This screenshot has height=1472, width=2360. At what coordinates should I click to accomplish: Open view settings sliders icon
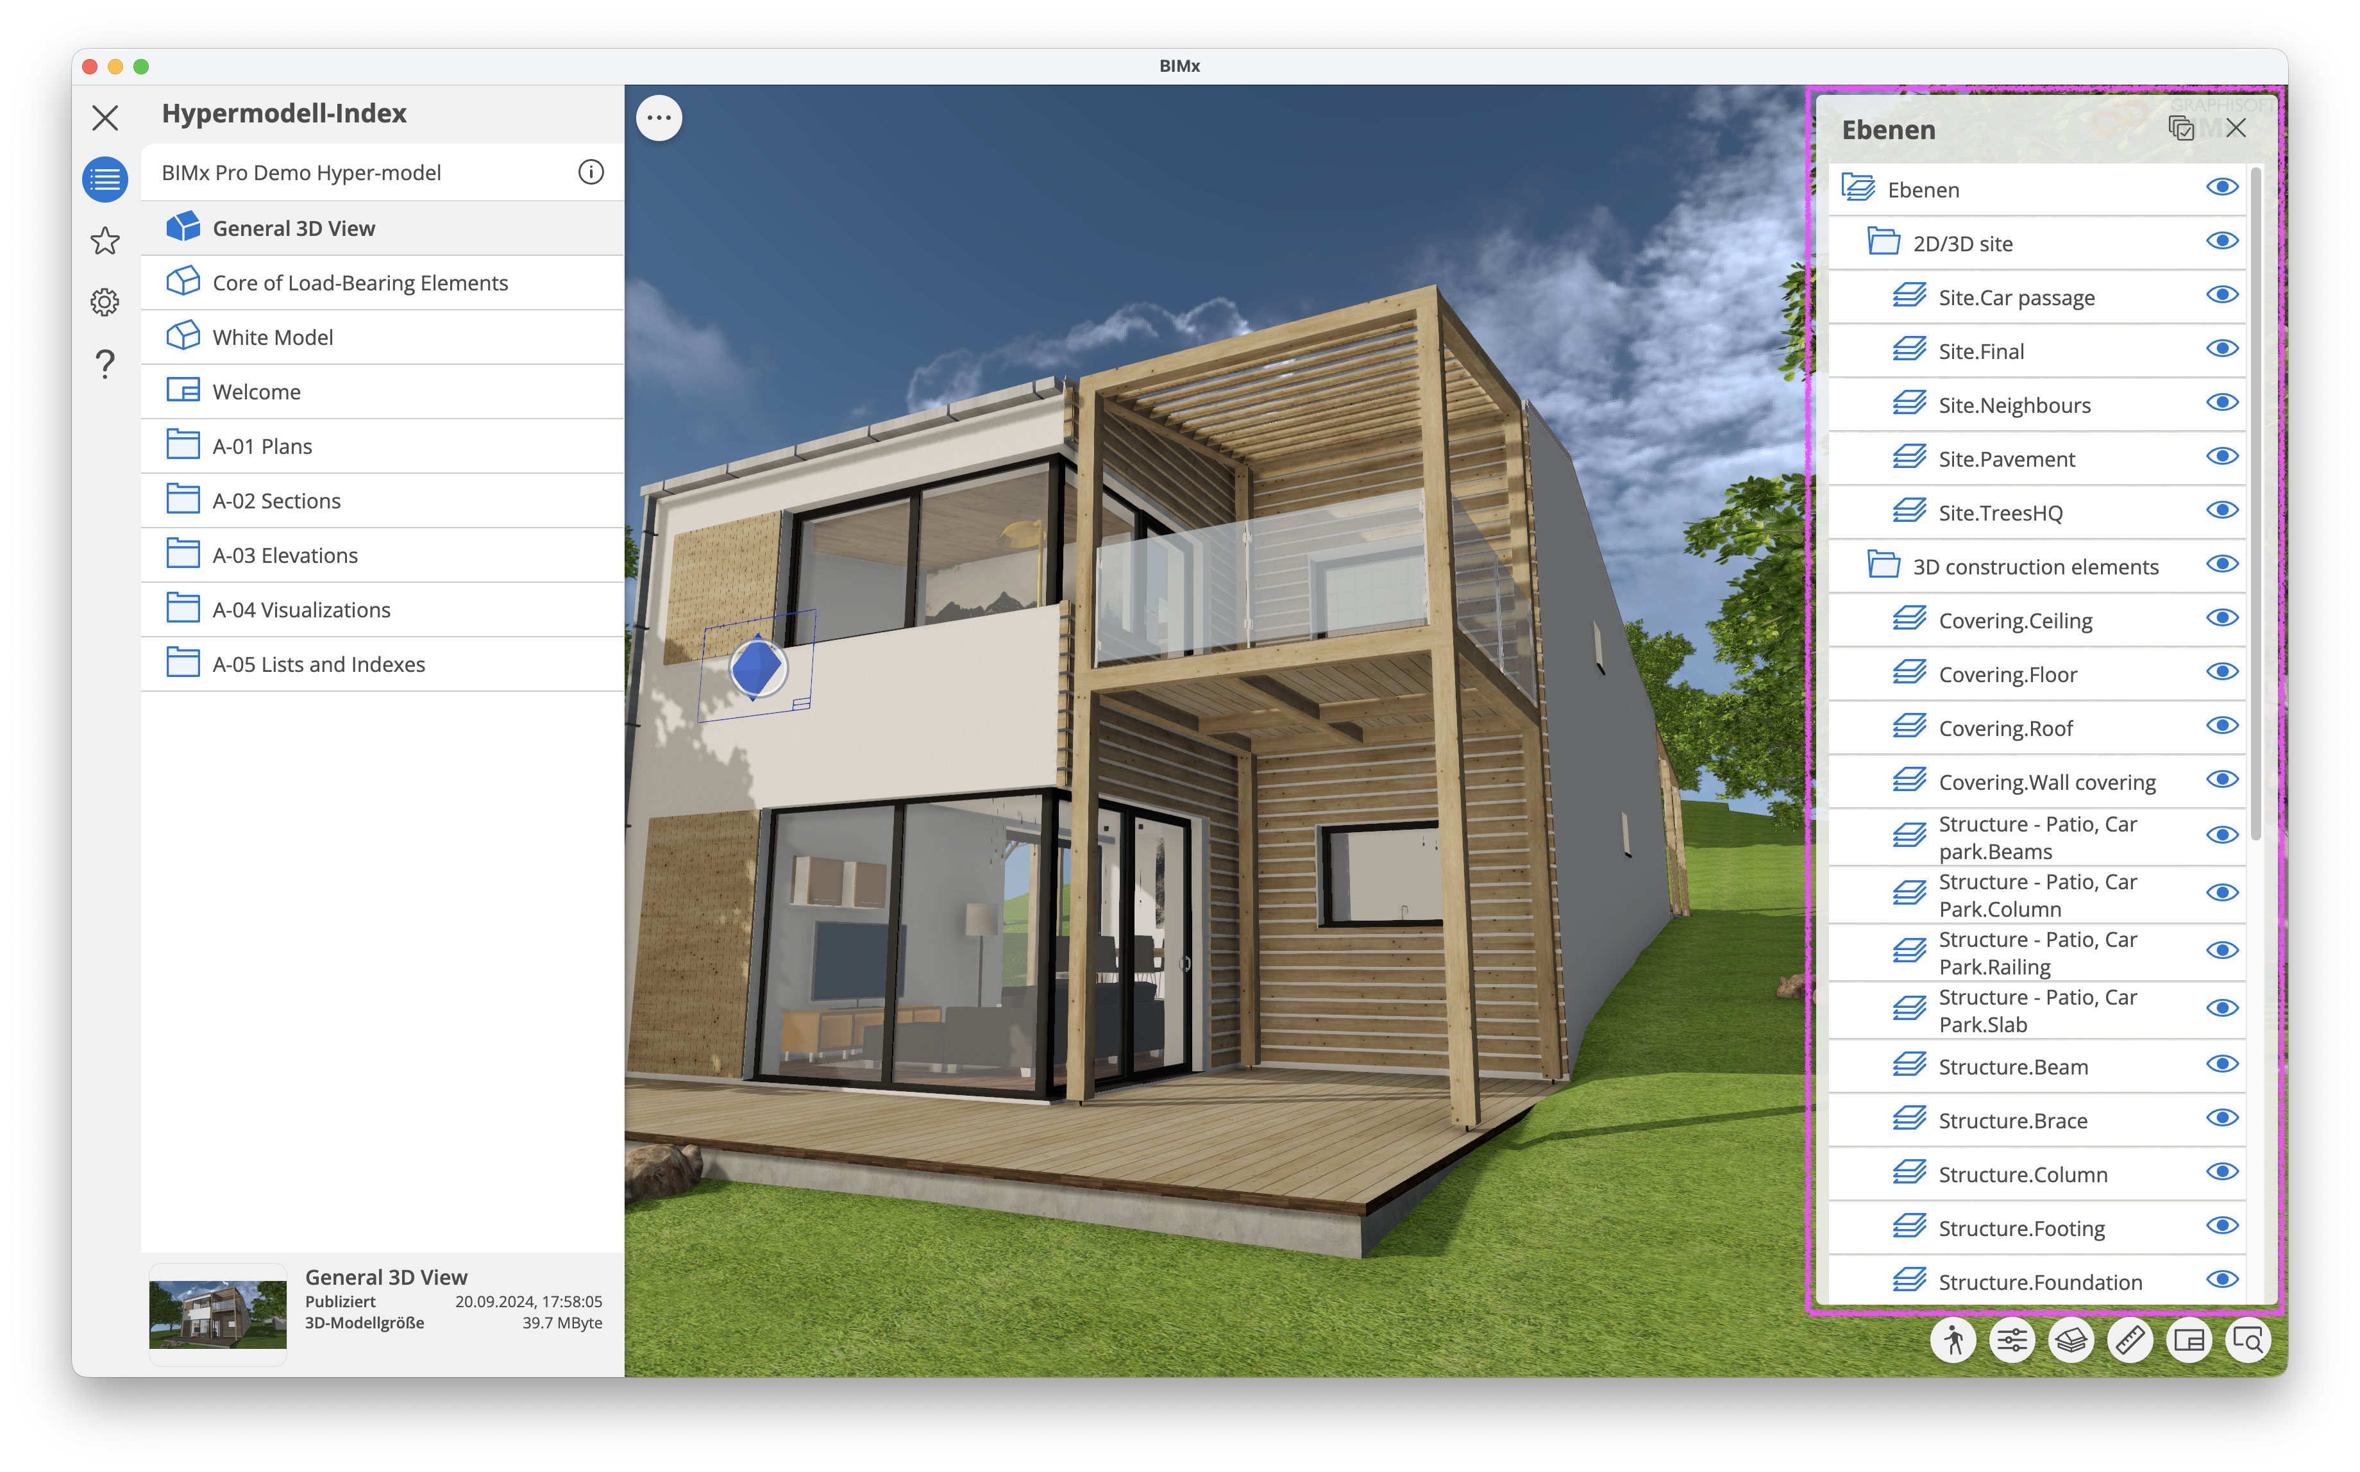pyautogui.click(x=2012, y=1341)
